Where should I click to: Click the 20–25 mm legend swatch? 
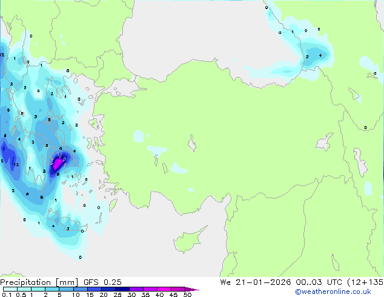pyautogui.click(x=108, y=289)
